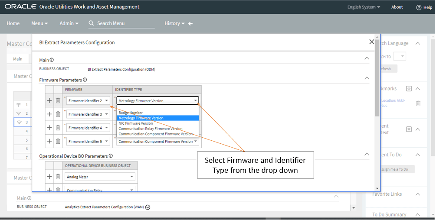Add row after Firmware Identifier 4

(49, 128)
